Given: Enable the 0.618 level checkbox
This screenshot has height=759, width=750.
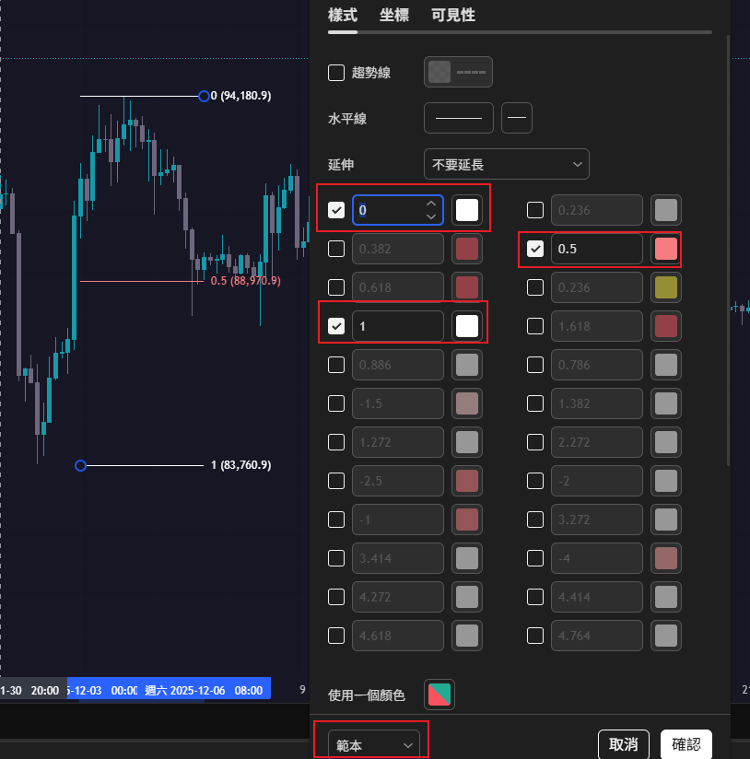Looking at the screenshot, I should tap(336, 287).
